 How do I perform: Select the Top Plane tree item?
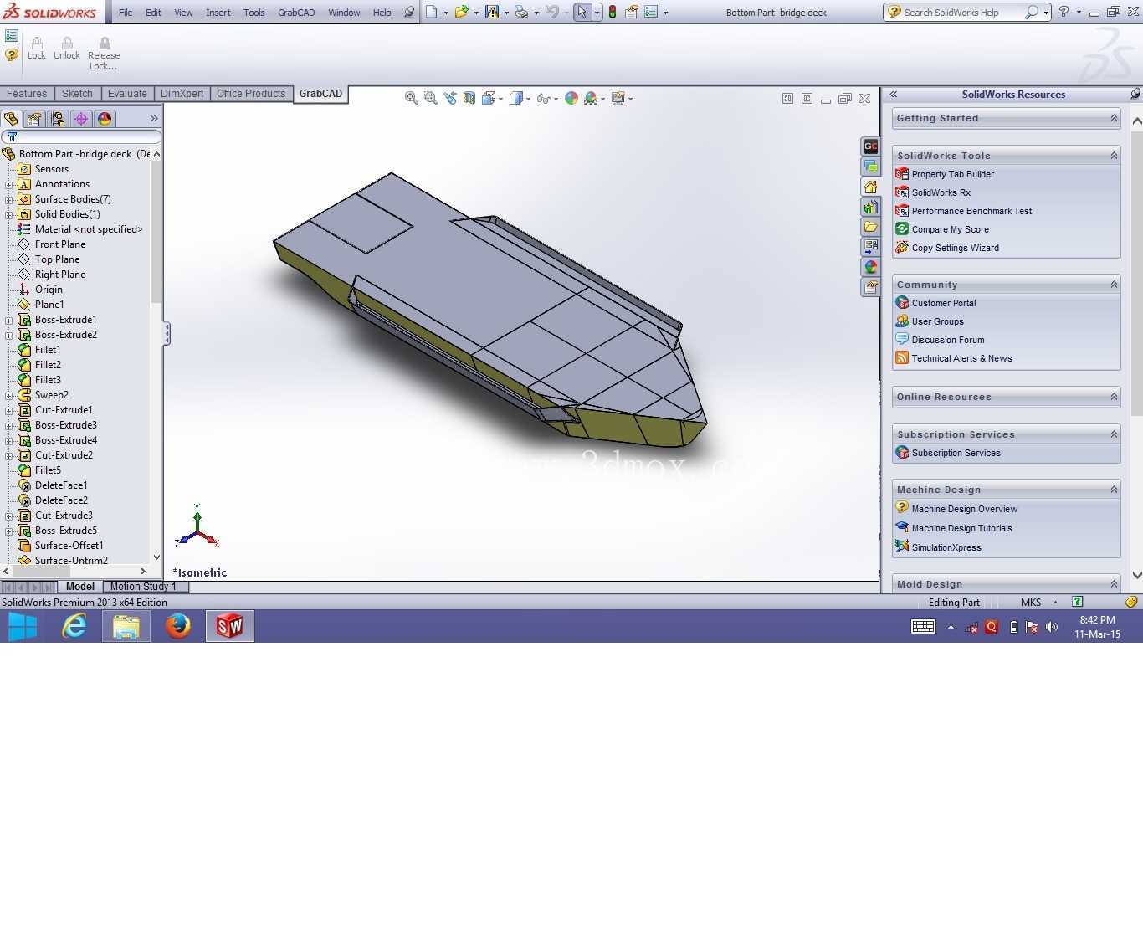point(57,259)
